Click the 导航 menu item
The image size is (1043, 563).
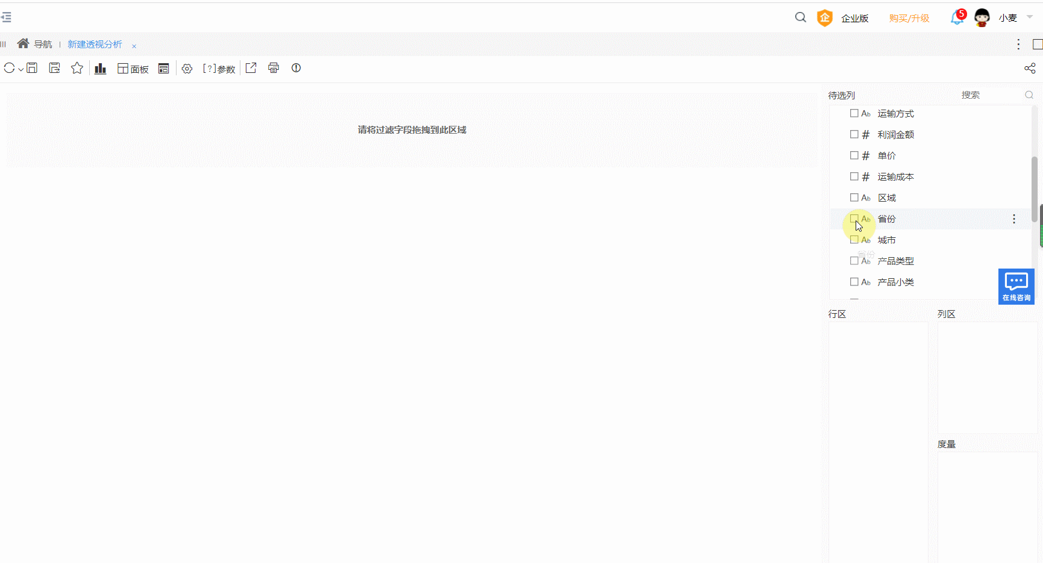[43, 44]
